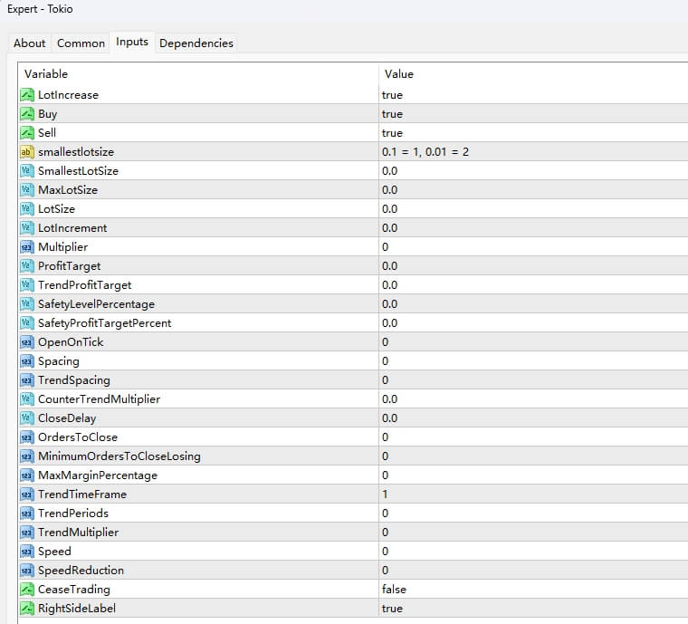Click the Value column header

398,73
